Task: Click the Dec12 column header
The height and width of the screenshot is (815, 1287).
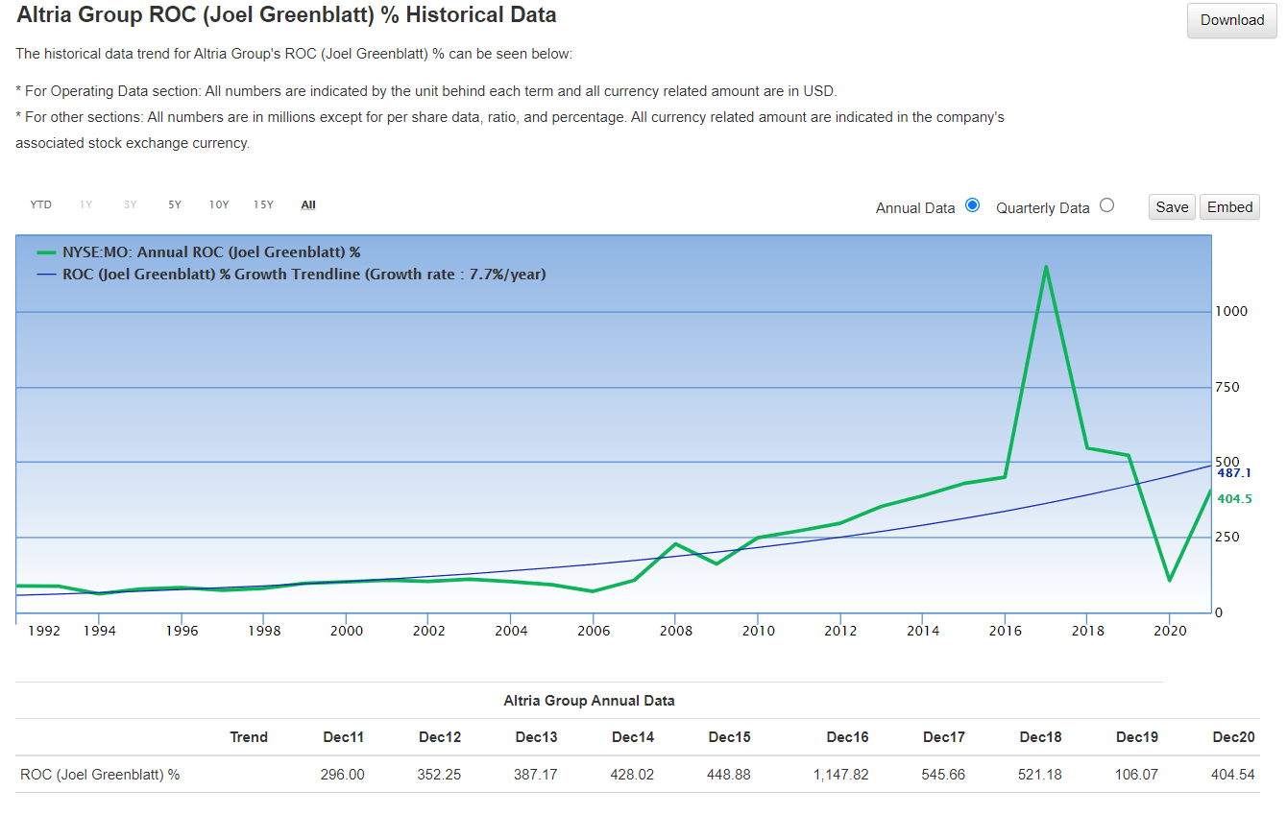Action: (x=440, y=737)
